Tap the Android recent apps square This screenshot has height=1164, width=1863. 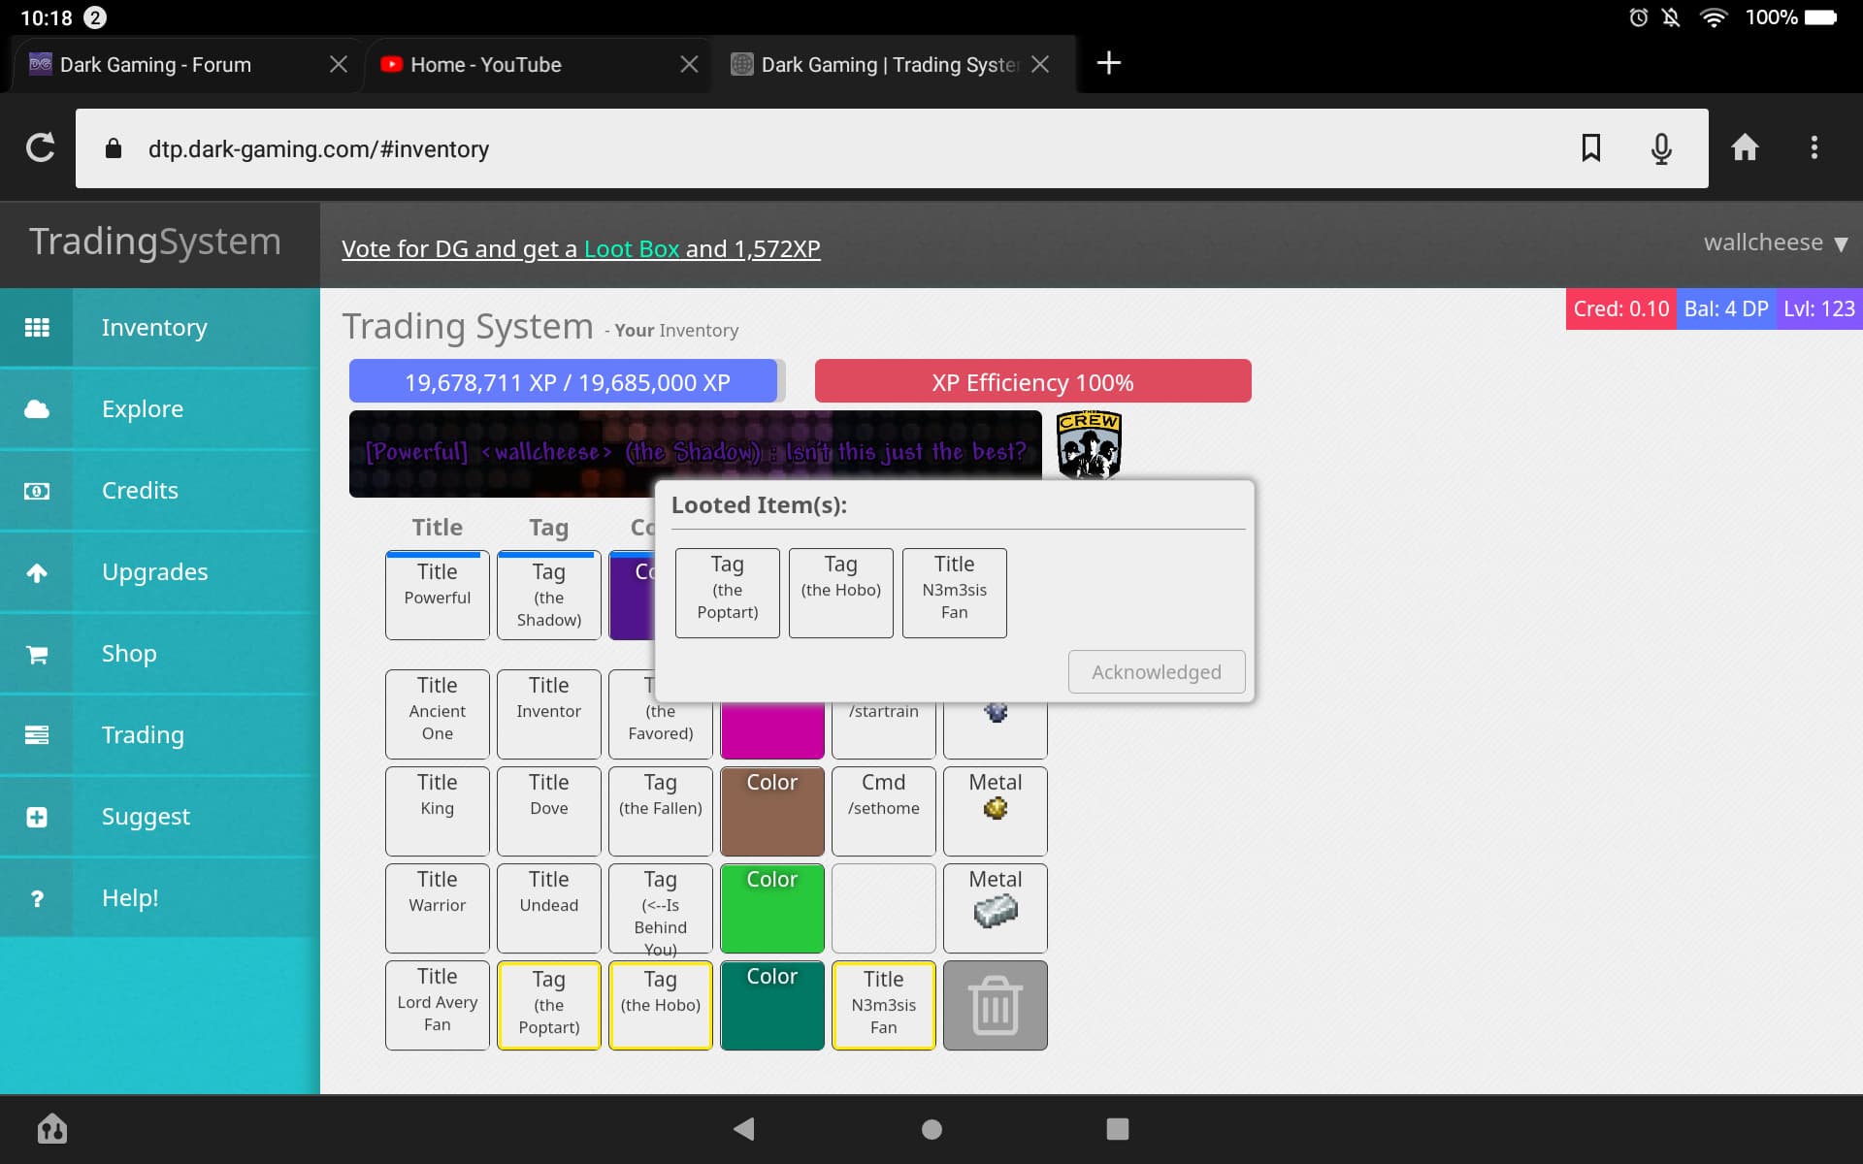(1118, 1129)
